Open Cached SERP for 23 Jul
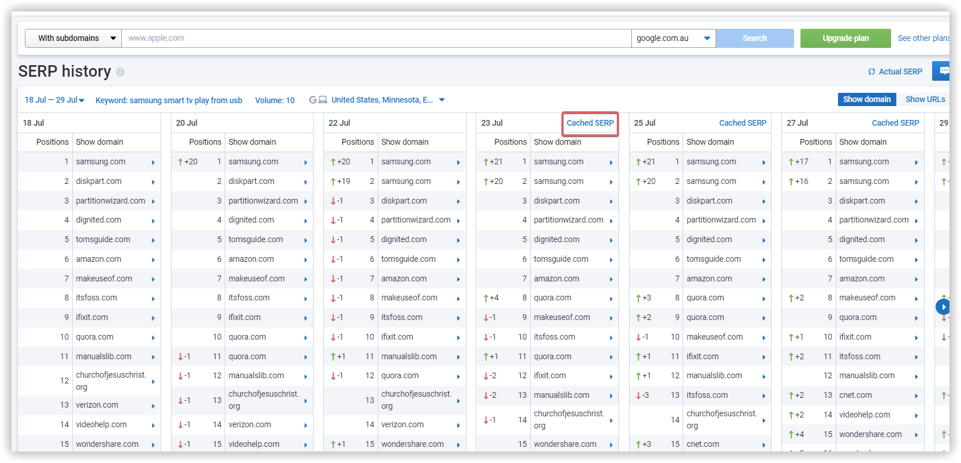This screenshot has width=961, height=463. [x=590, y=123]
